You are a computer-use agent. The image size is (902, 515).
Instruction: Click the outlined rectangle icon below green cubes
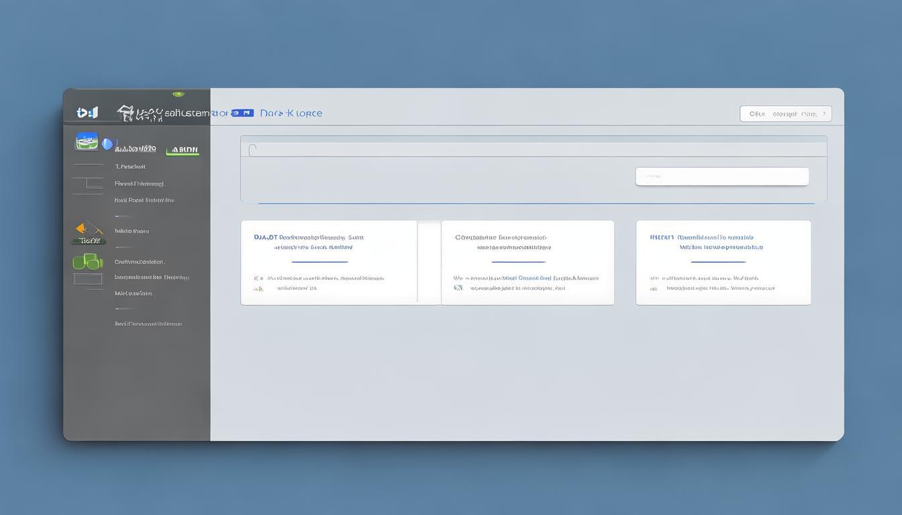(87, 279)
